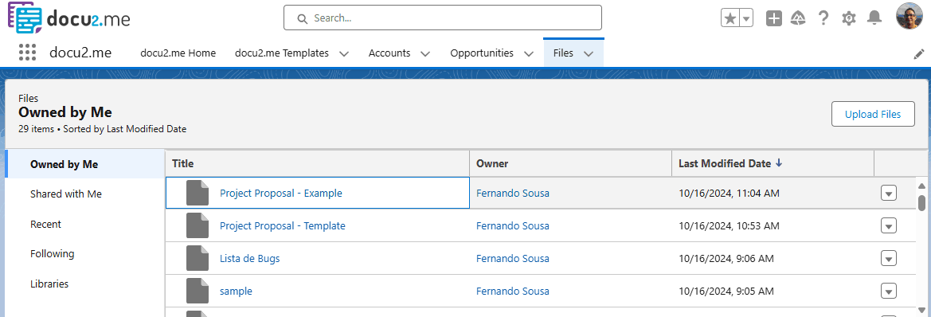Open the Opportunities tab
Viewport: 931px width, 317px height.
pos(482,53)
